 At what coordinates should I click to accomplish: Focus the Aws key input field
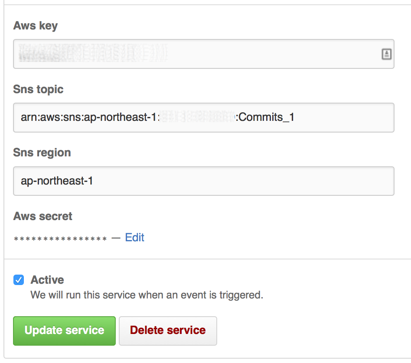204,54
